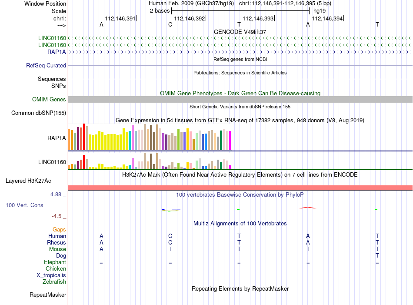Click the '4.88' PhyloP upper scale value
The width and height of the screenshot is (413, 305).
56,194
